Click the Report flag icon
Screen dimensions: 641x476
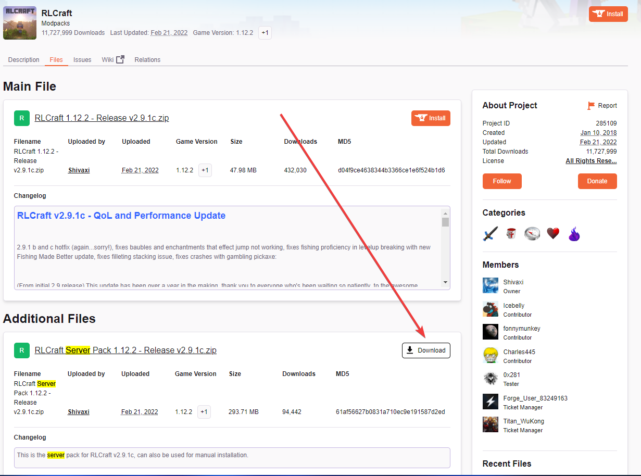[591, 106]
